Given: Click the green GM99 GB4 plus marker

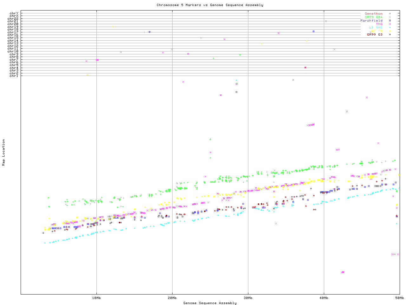Looking at the screenshot, I should (390, 17).
